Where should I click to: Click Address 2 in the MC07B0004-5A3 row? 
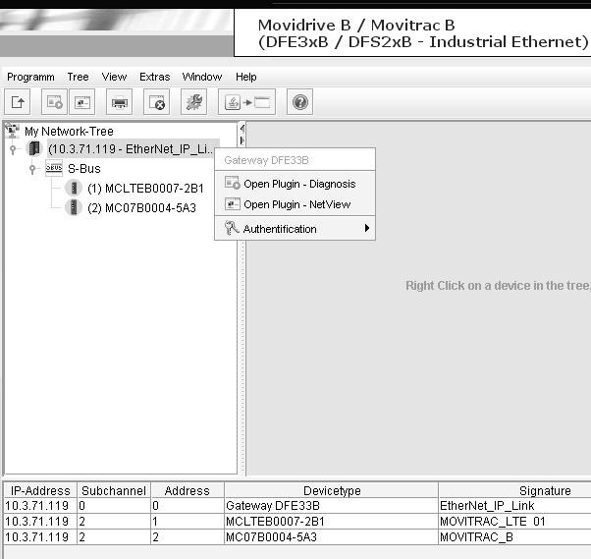pos(188,537)
